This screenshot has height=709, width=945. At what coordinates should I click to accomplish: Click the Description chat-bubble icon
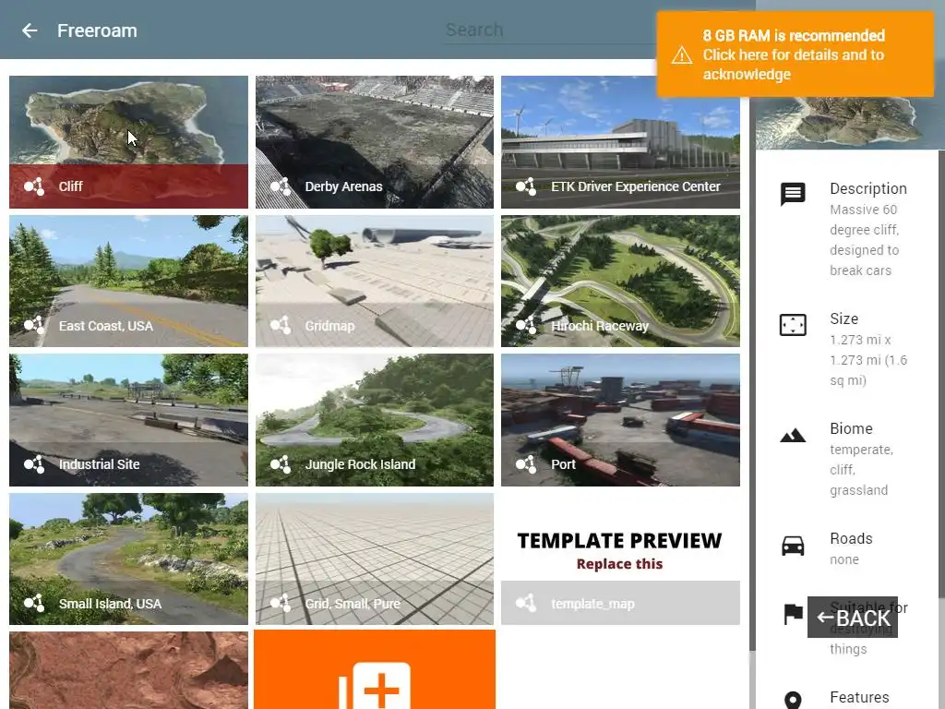click(x=793, y=194)
